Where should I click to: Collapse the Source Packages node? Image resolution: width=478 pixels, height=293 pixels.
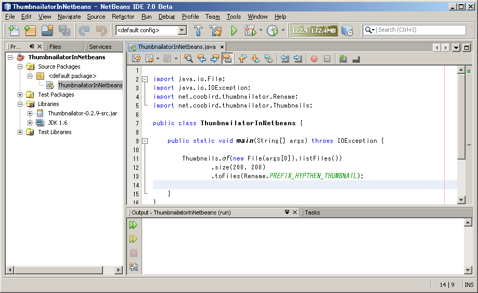pyautogui.click(x=20, y=66)
